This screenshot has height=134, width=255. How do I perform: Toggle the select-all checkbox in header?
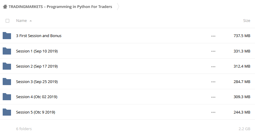click(x=7, y=21)
